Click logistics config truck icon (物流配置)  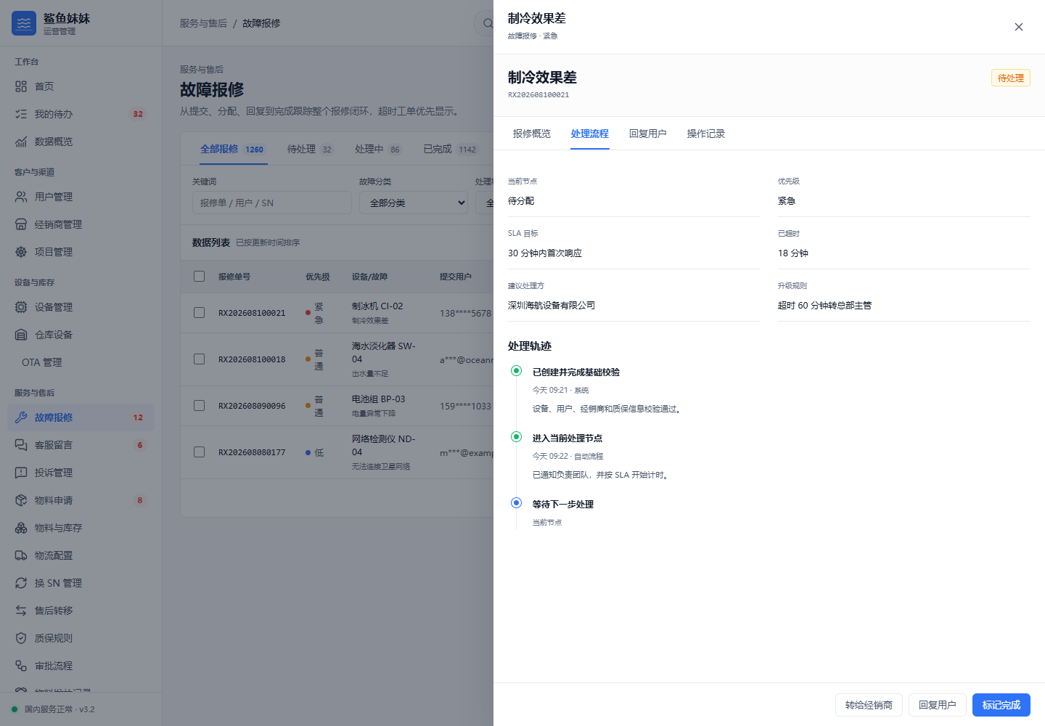21,555
